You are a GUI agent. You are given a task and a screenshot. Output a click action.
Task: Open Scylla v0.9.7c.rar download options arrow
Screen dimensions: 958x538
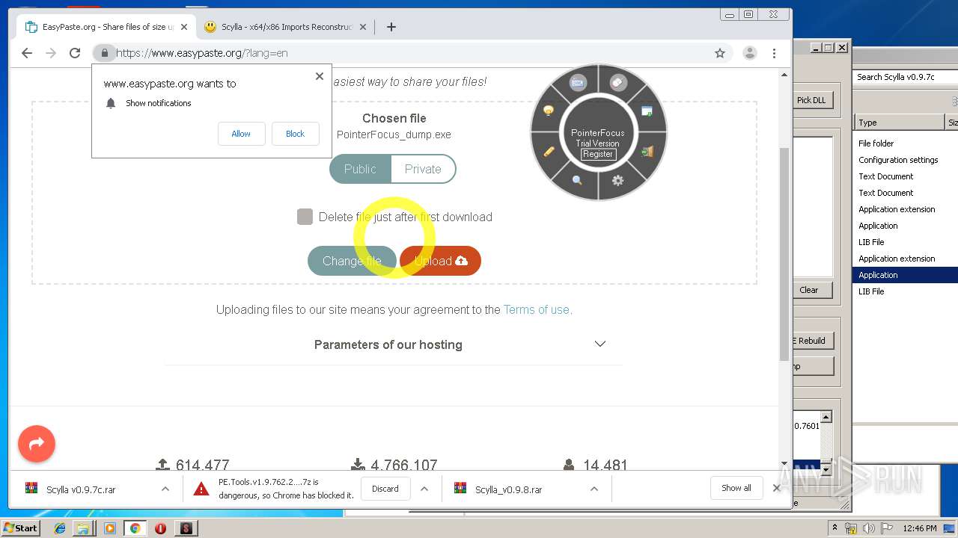165,489
